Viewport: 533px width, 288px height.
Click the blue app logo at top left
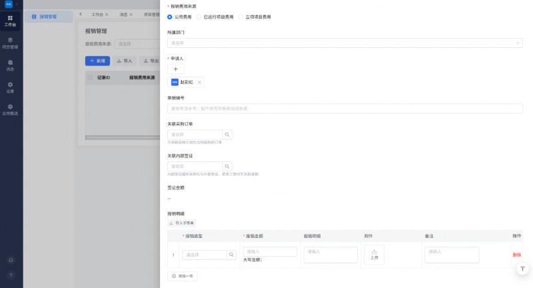click(9, 4)
